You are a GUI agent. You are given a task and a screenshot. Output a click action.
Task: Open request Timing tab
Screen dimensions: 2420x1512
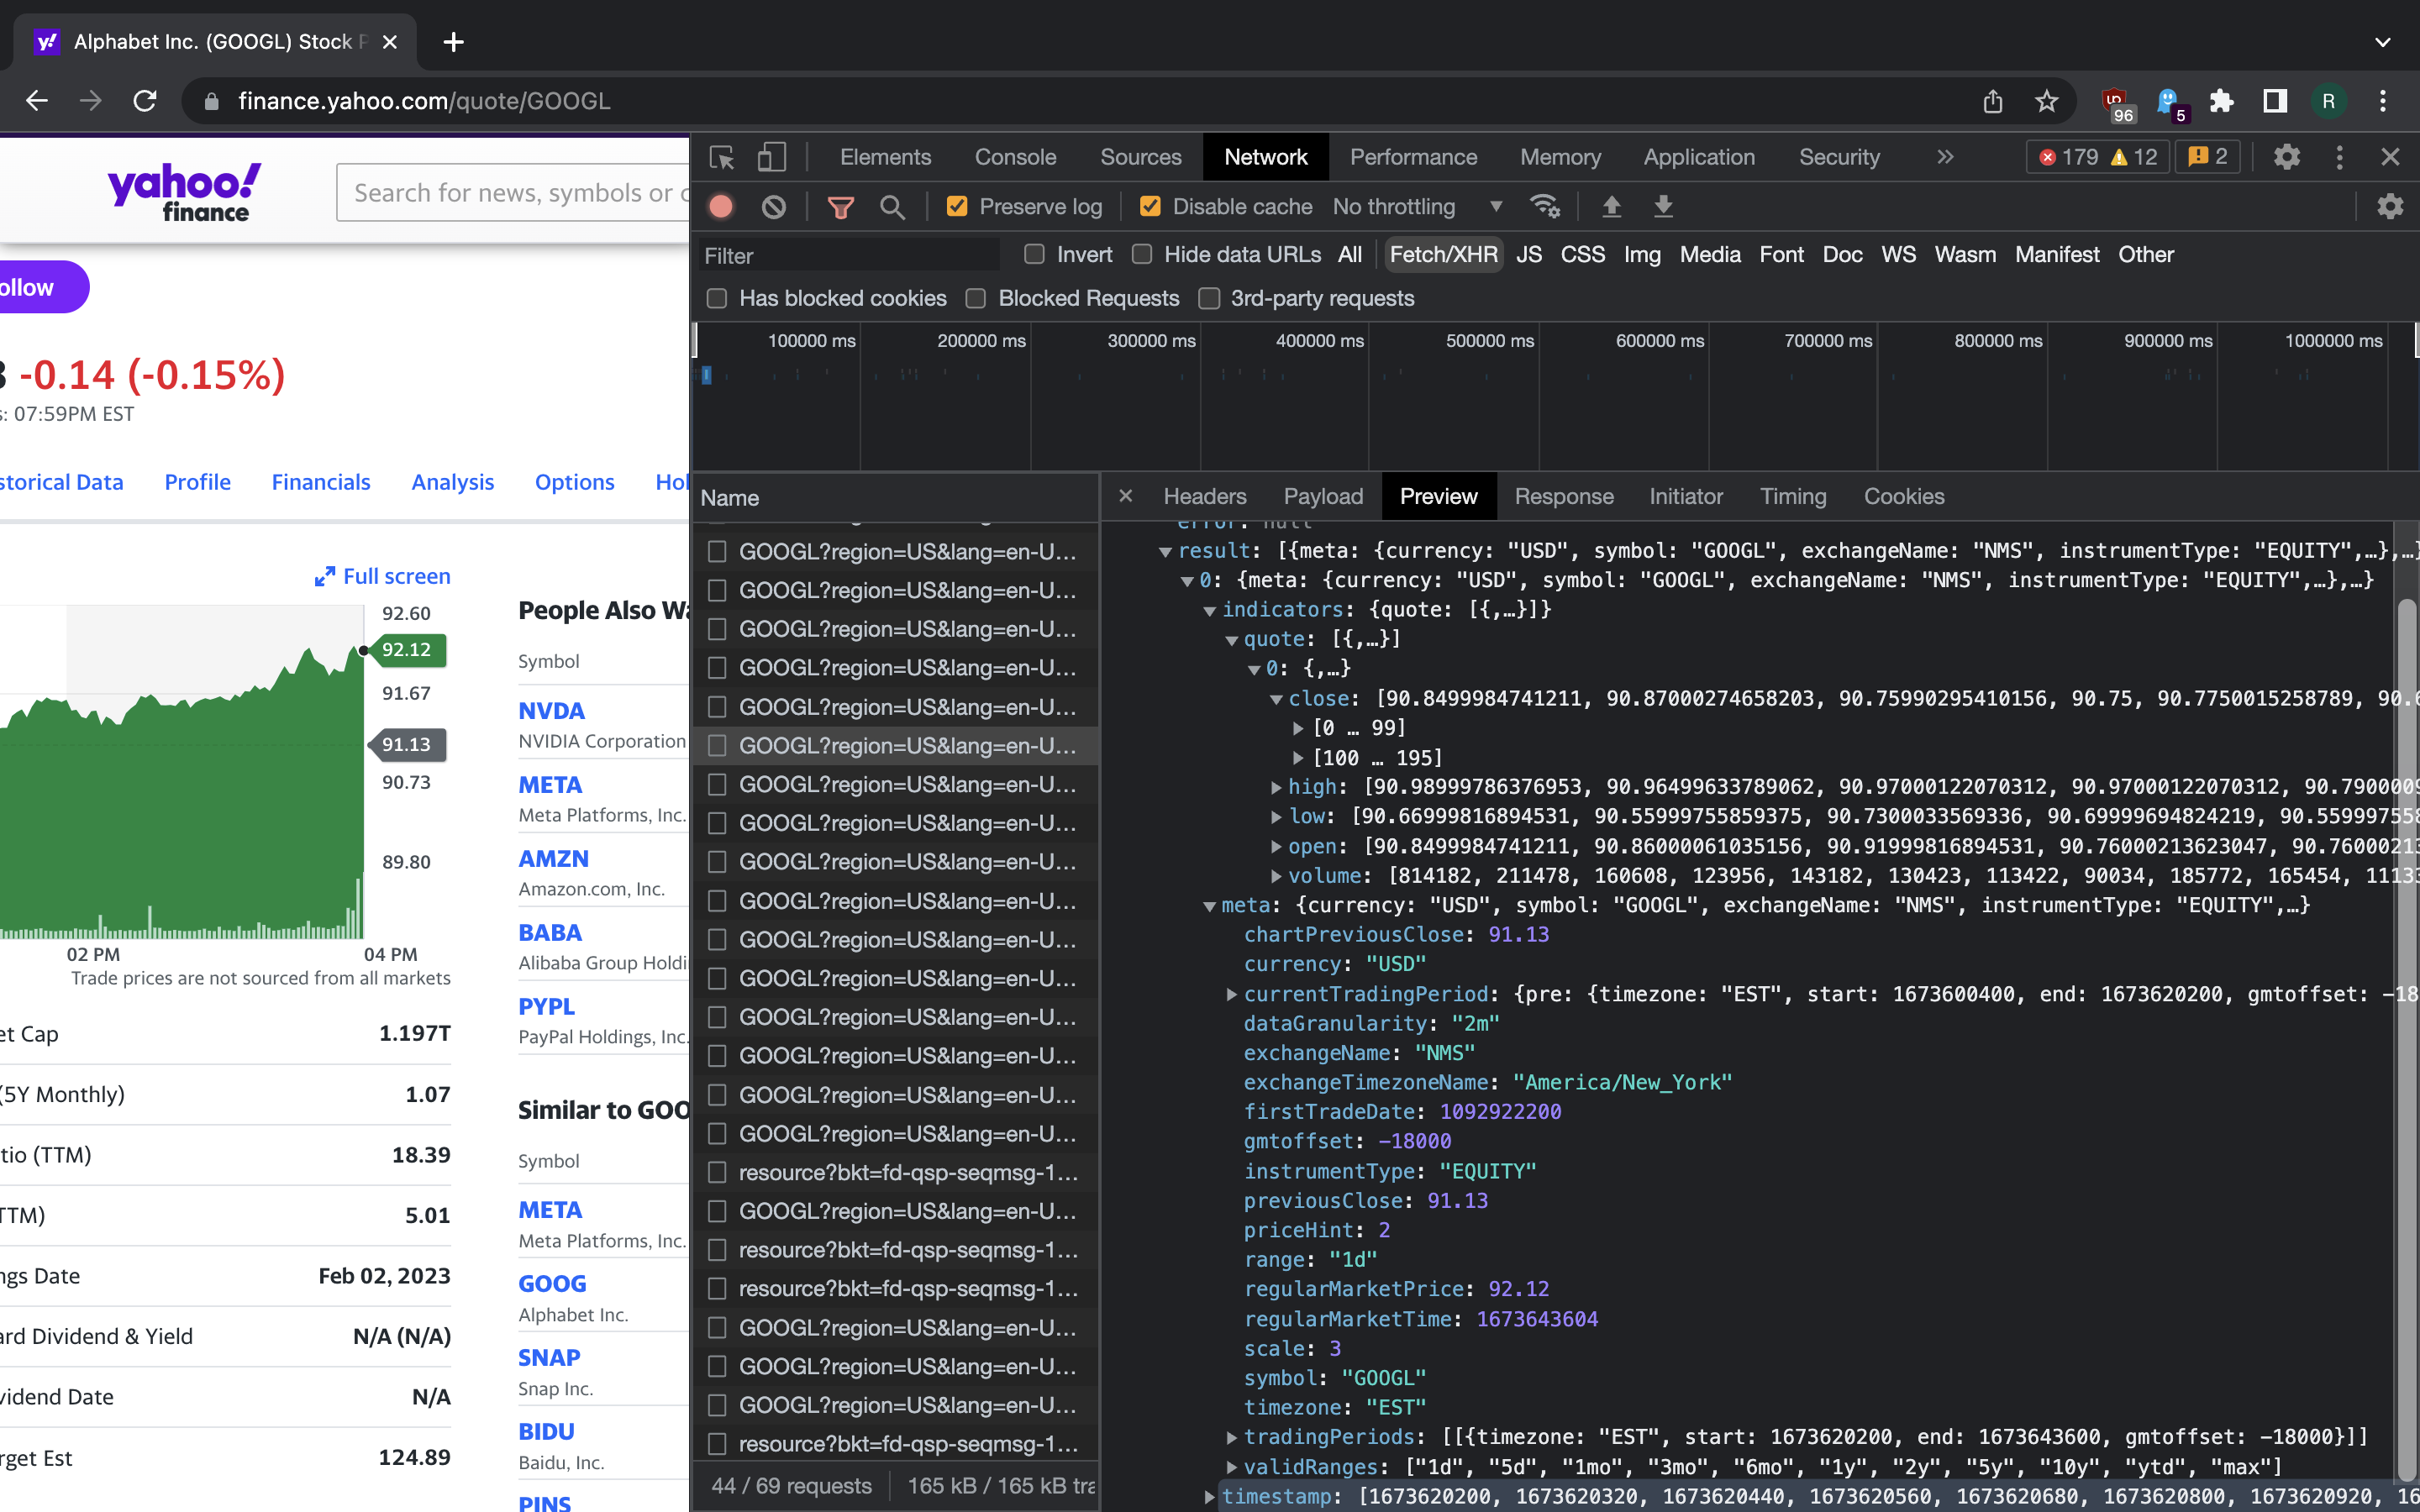coord(1793,497)
